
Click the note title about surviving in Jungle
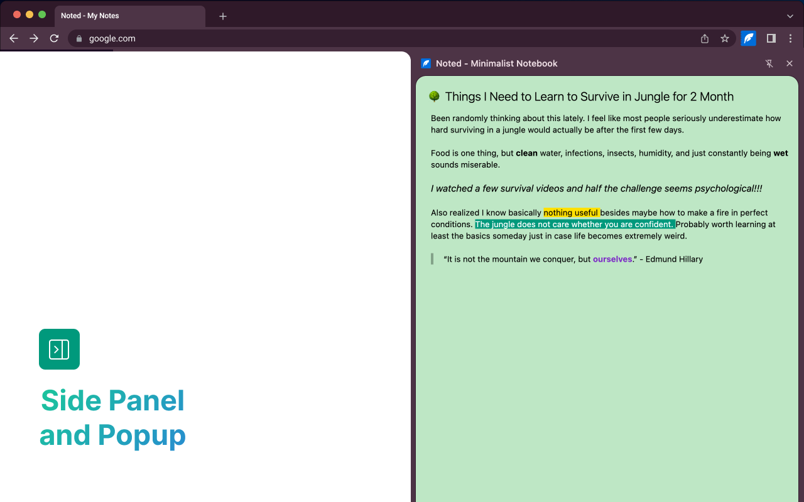(589, 97)
